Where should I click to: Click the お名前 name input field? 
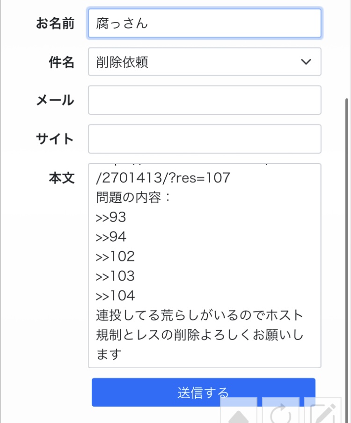pos(205,23)
